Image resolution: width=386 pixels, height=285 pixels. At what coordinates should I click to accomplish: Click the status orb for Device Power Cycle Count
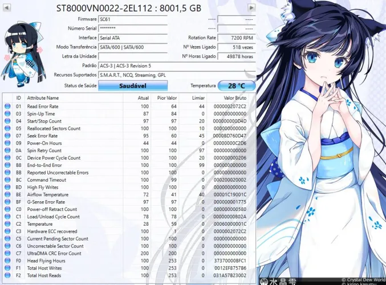click(7, 158)
